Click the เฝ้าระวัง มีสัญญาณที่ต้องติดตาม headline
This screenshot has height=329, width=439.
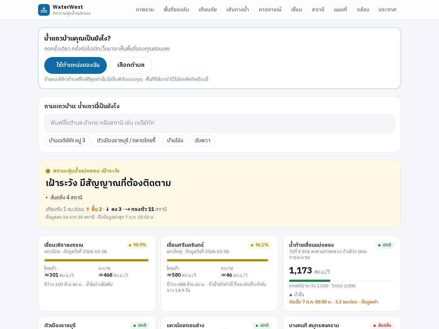108,183
